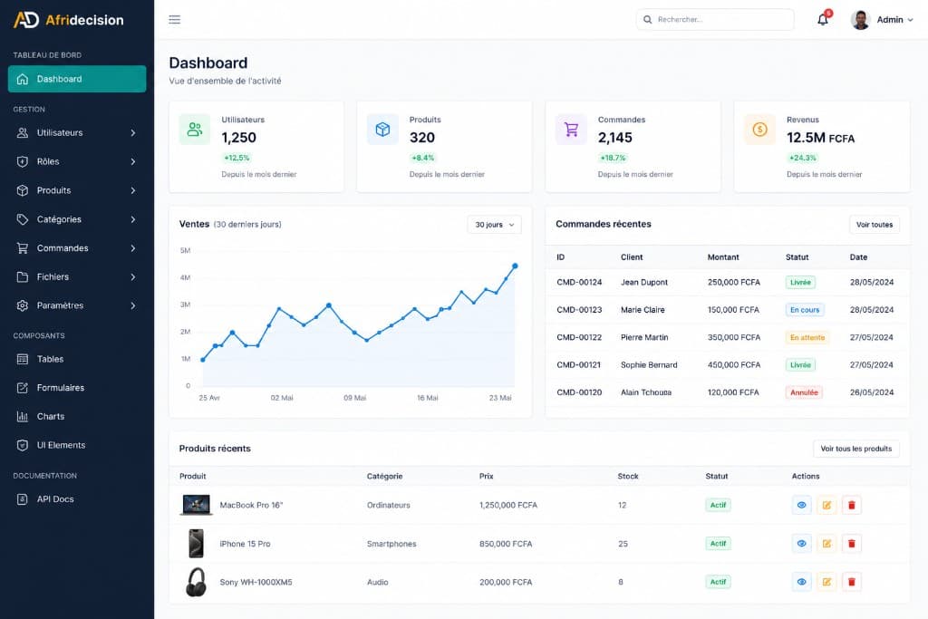The width and height of the screenshot is (928, 619).
Task: Click the 12.5M FCFA revenue value
Action: 820,138
